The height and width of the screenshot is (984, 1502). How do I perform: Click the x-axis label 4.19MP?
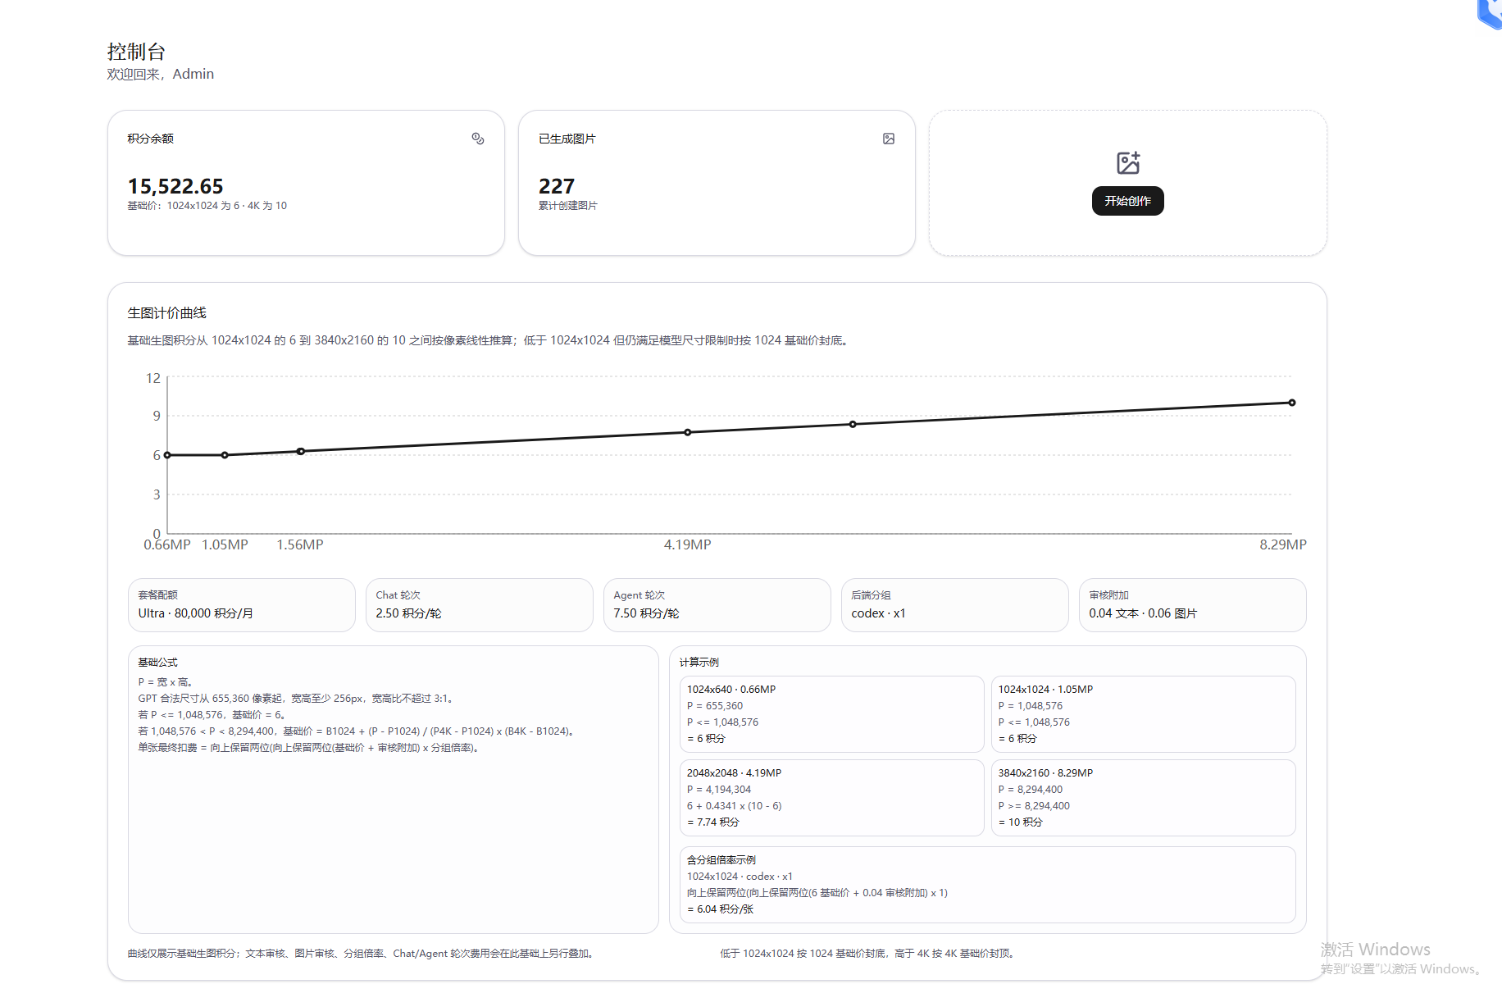tap(688, 544)
